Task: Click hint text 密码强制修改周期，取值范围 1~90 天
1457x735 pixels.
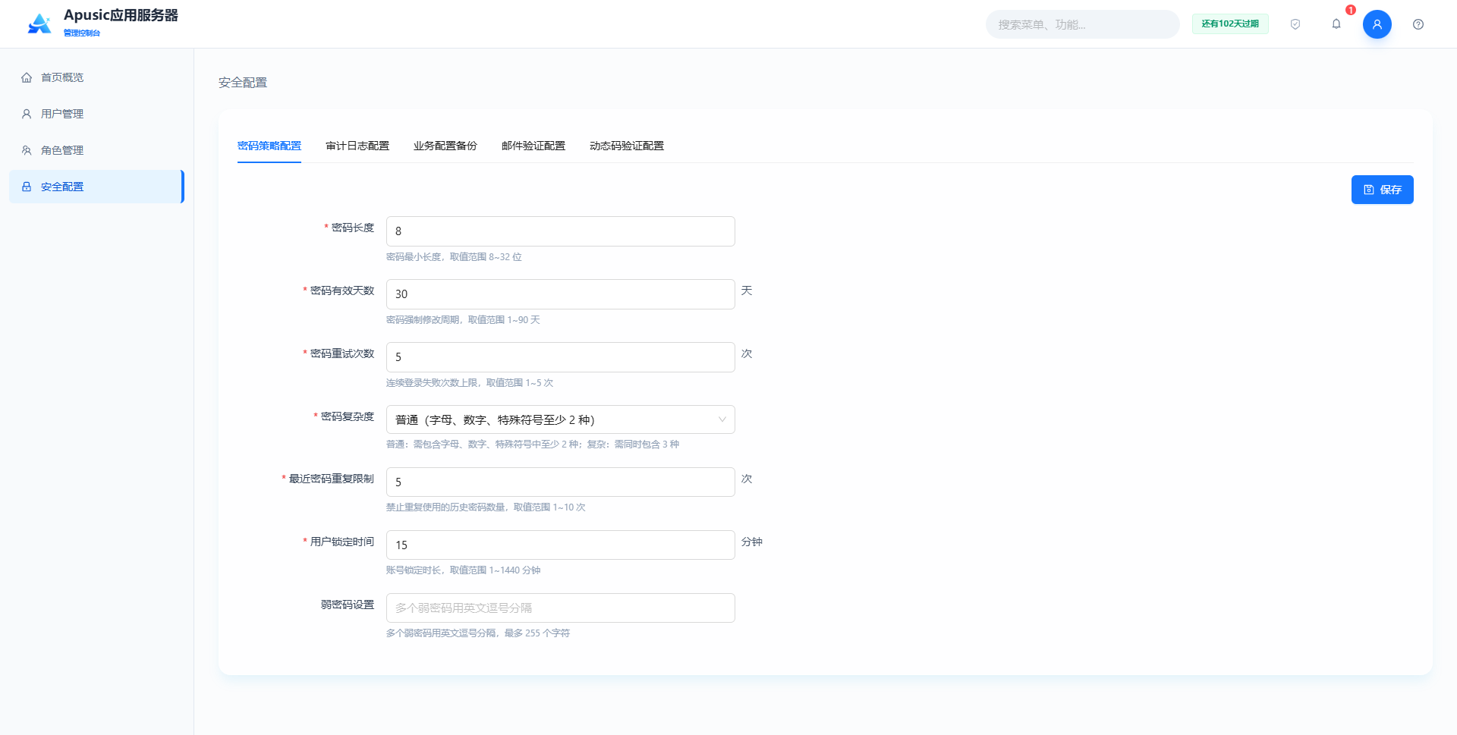Action: tap(463, 320)
